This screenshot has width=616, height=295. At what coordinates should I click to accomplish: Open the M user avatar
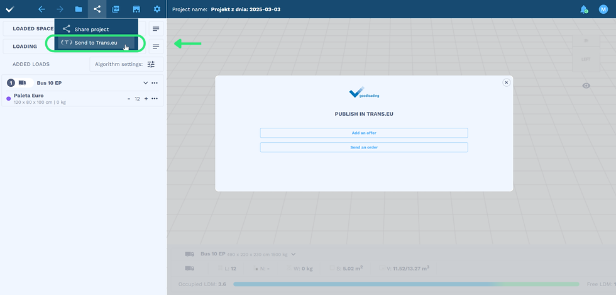603,9
